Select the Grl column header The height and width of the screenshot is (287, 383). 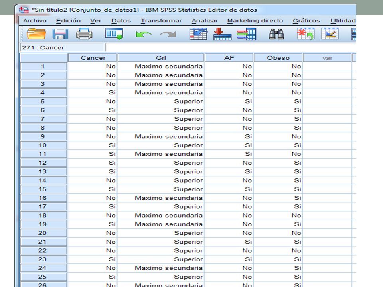161,58
